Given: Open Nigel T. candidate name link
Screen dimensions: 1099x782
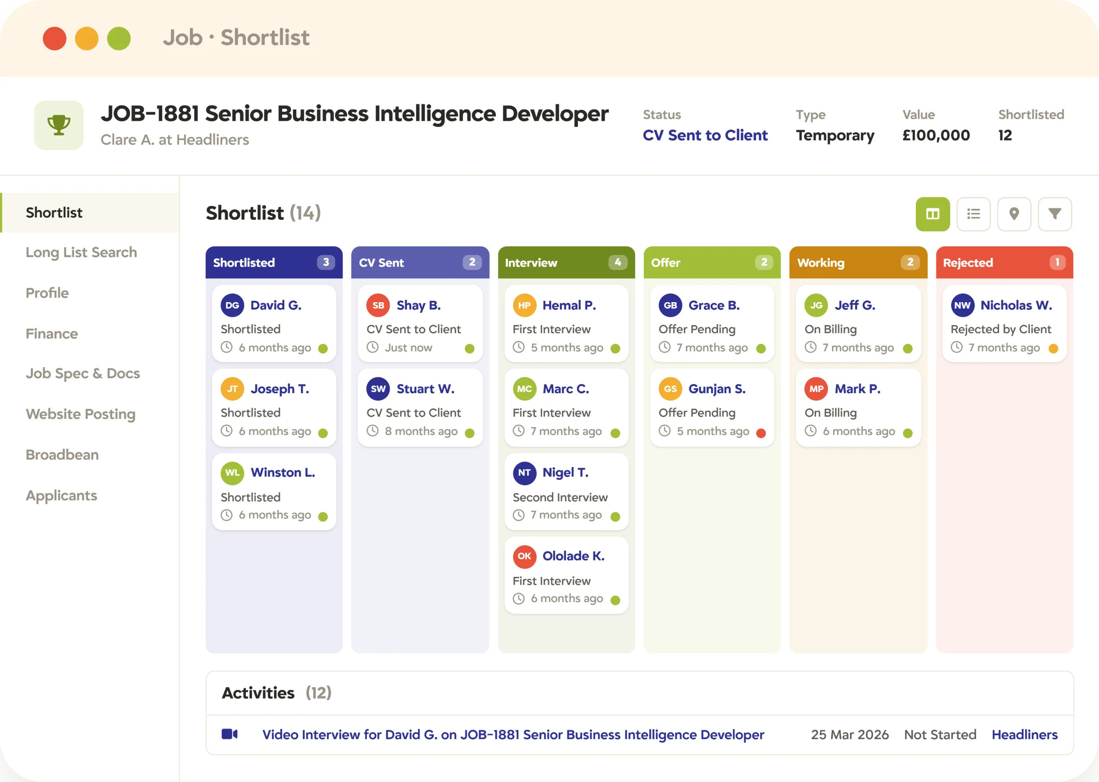Looking at the screenshot, I should click(566, 473).
